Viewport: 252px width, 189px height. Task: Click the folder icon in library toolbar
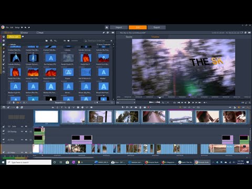click(x=47, y=40)
